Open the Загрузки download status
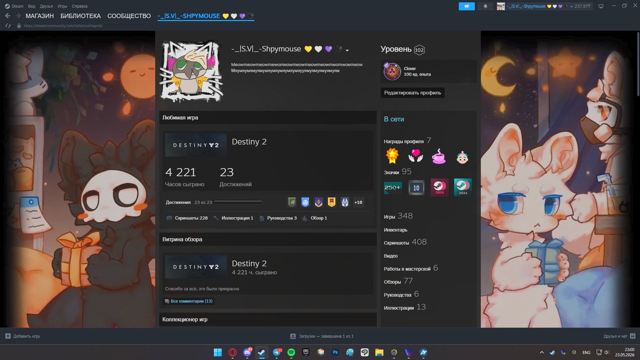This screenshot has height=360, width=640. [322, 337]
